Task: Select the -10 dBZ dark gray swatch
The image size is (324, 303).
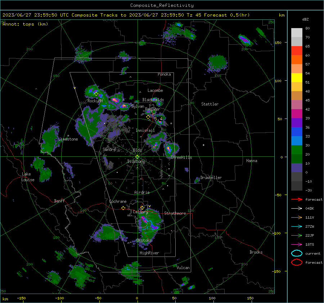Action: click(x=297, y=186)
